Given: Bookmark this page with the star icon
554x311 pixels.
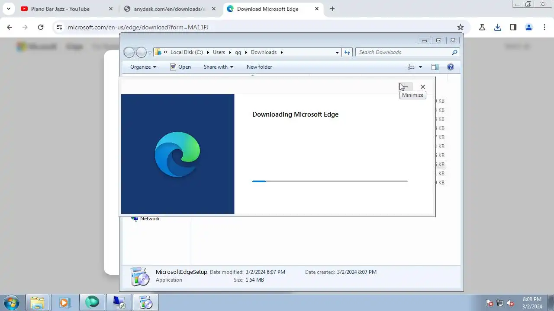Looking at the screenshot, I should click(461, 27).
